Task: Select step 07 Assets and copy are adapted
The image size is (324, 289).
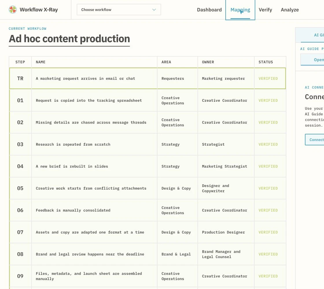Action: coord(148,232)
